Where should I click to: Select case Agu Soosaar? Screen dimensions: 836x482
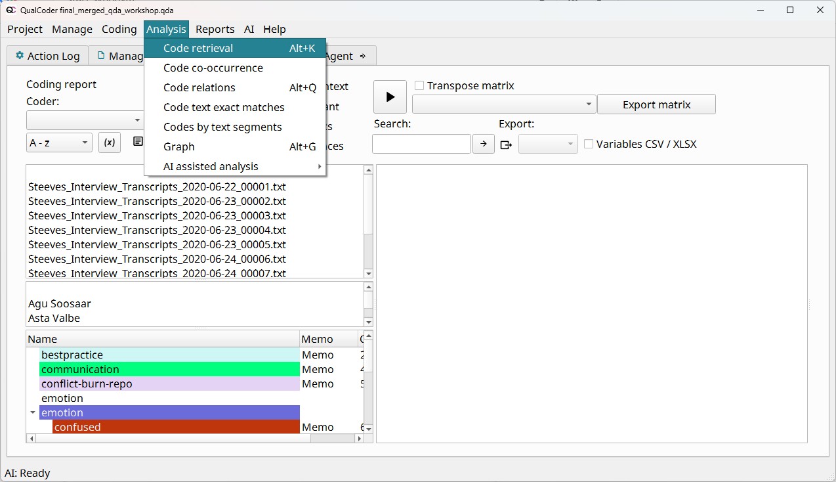click(x=60, y=303)
